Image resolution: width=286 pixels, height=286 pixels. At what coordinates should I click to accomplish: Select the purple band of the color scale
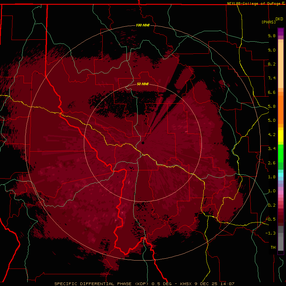(281, 32)
